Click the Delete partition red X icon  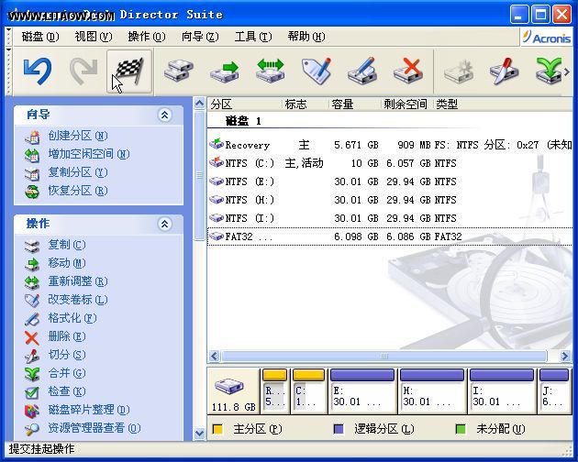pos(408,71)
